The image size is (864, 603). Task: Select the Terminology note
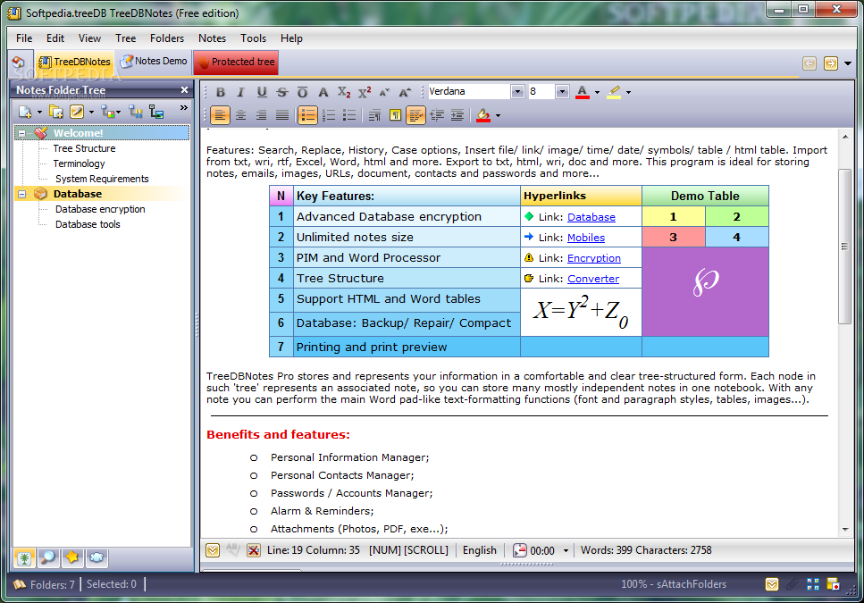click(79, 163)
